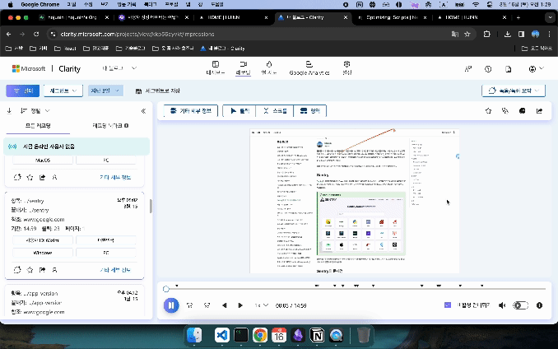Open the sort recordings dropdown
558x349 pixels.
[35, 111]
